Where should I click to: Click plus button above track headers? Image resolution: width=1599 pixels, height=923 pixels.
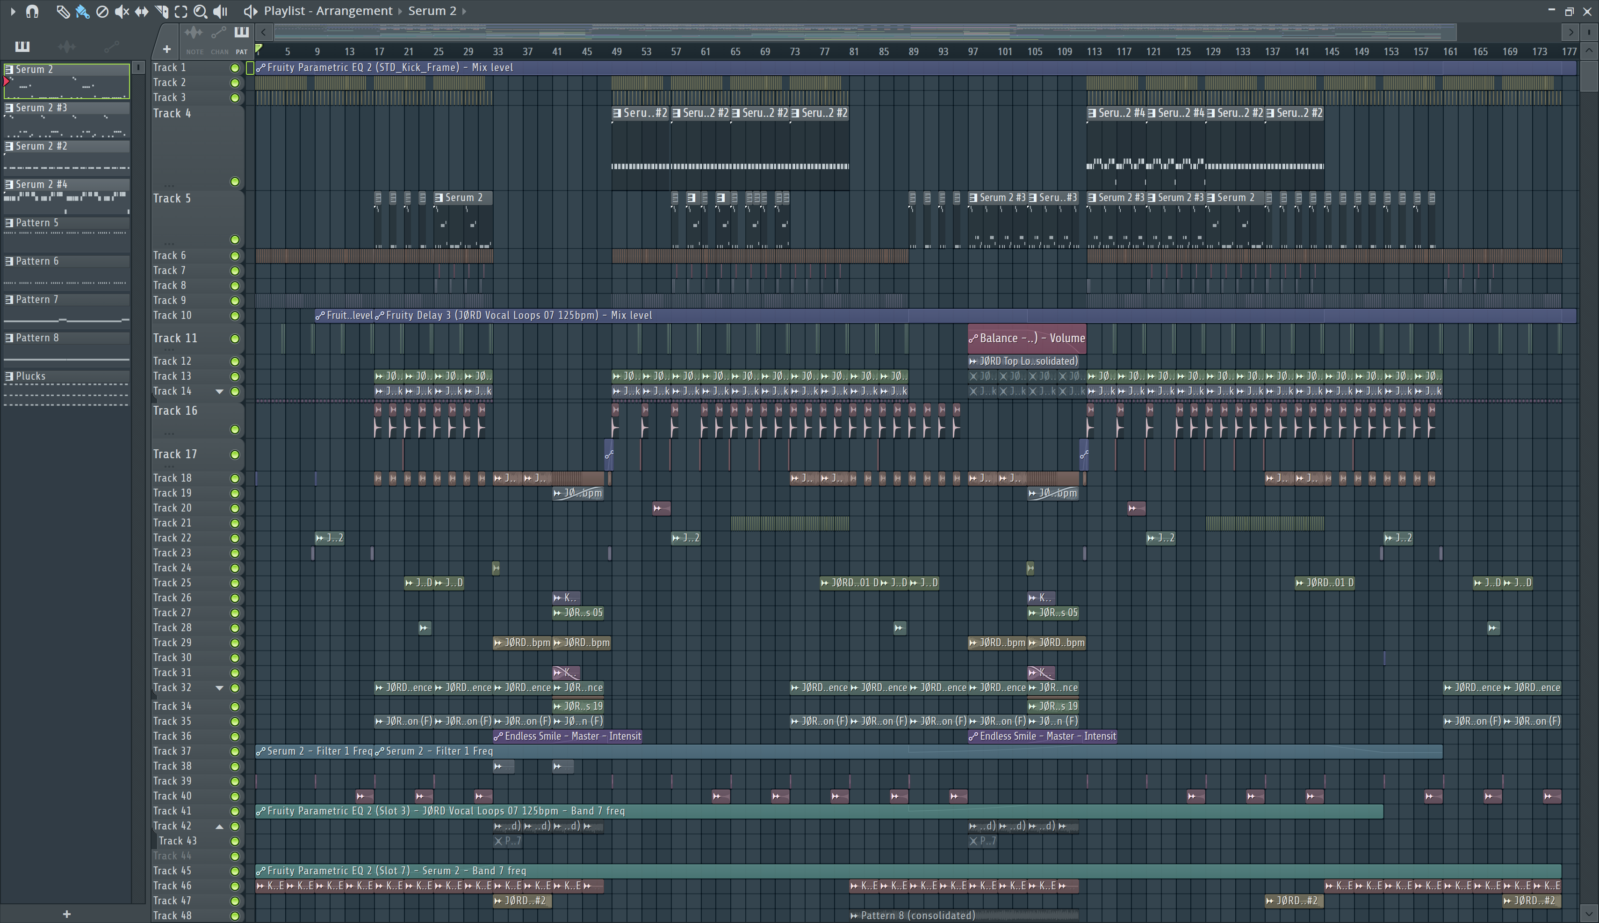click(x=167, y=49)
